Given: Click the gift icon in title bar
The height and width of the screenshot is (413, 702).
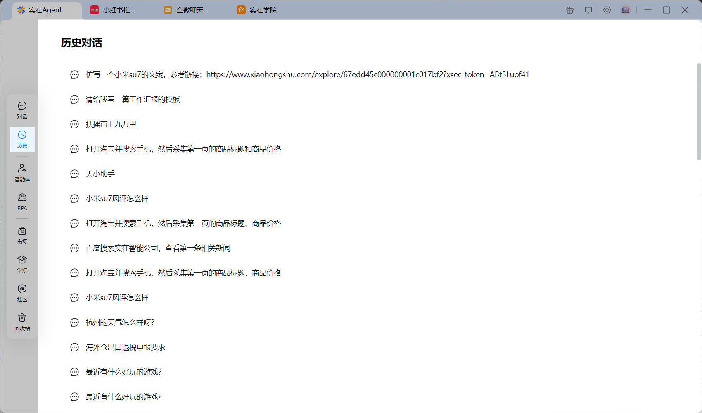Looking at the screenshot, I should click(x=570, y=10).
